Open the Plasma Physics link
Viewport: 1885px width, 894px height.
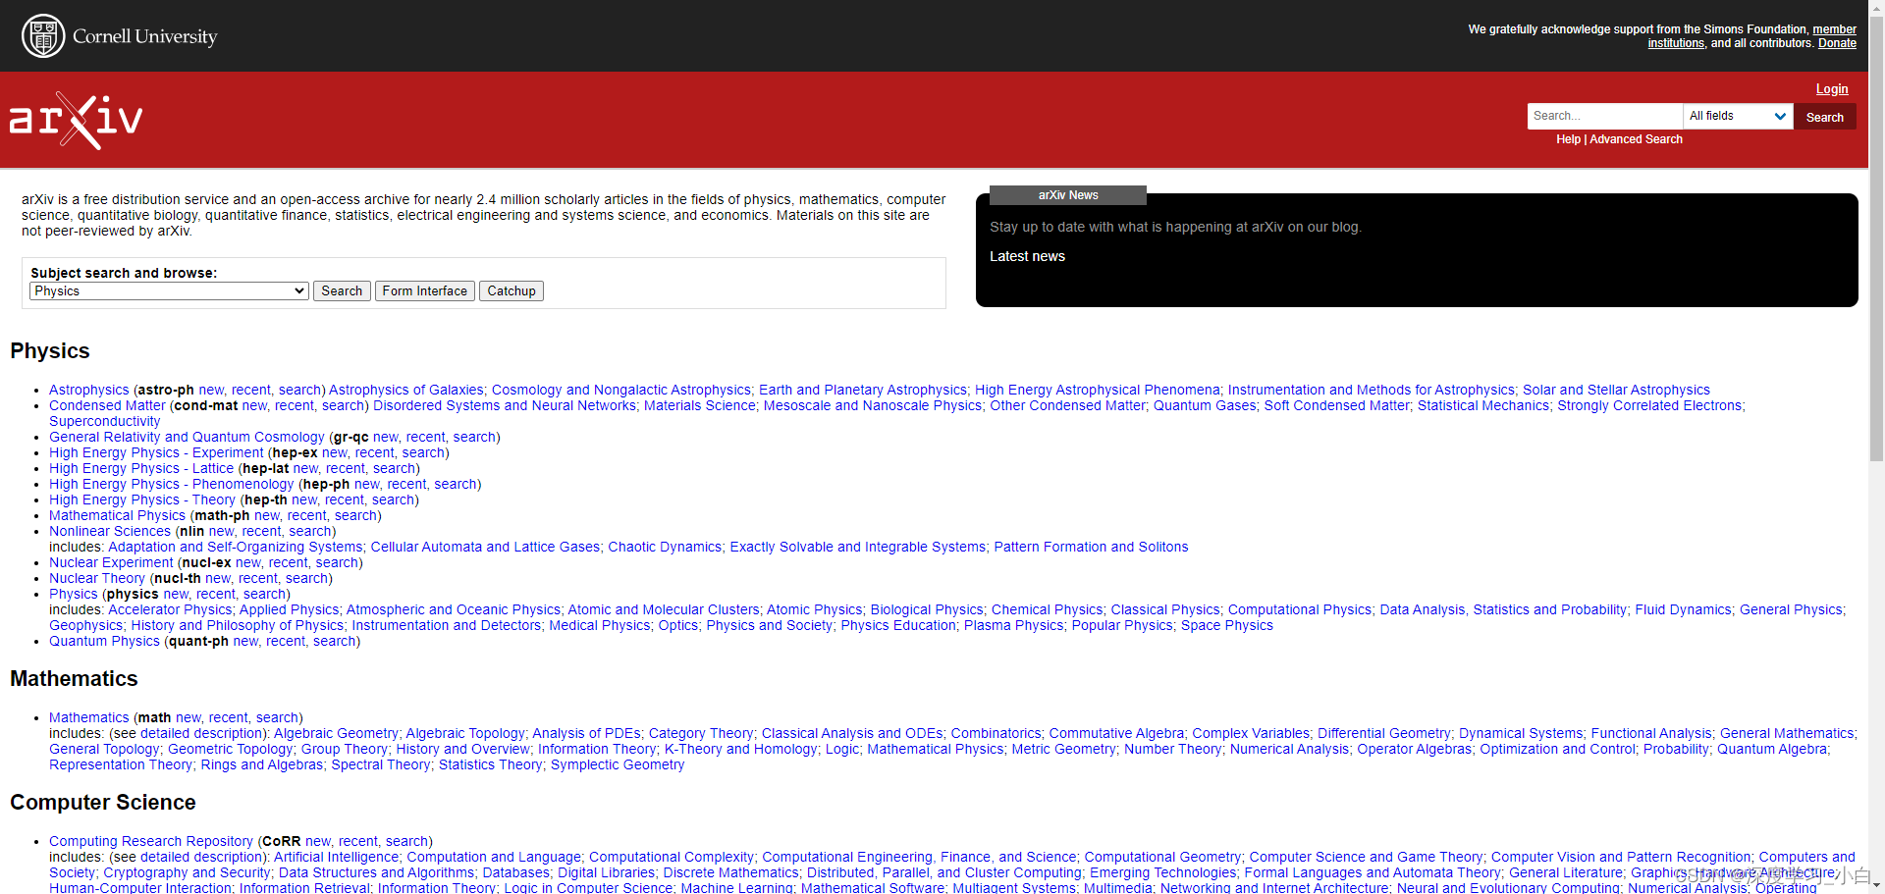point(1013,625)
